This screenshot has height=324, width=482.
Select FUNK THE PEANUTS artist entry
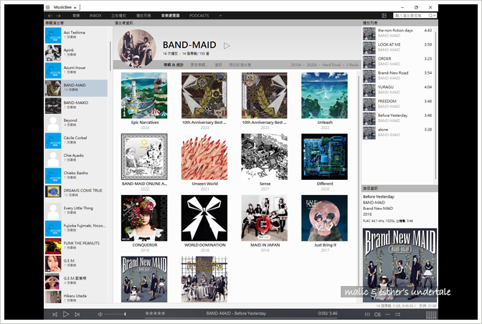(x=76, y=246)
